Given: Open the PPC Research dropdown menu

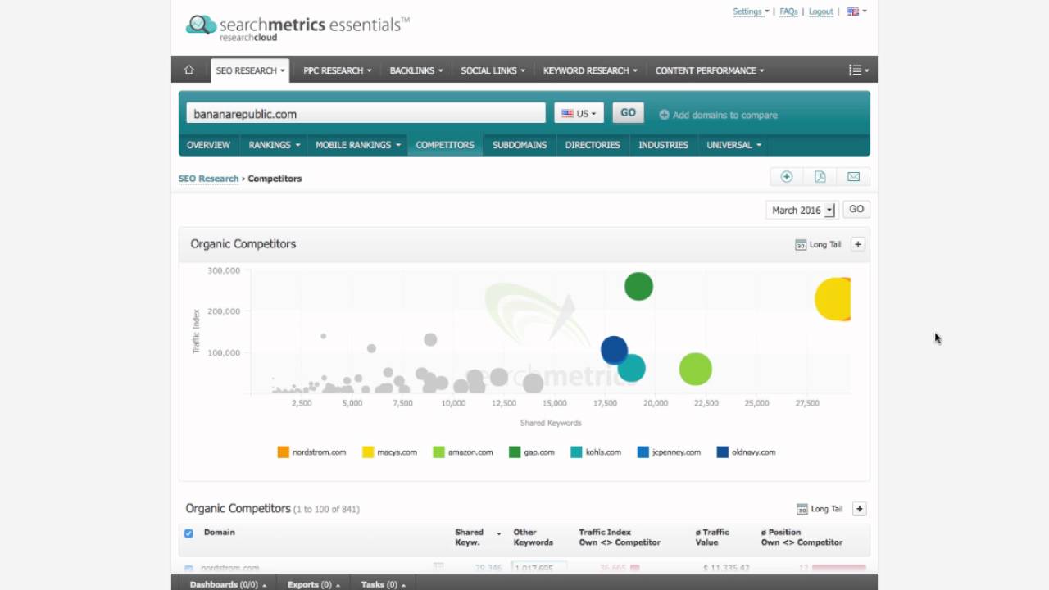Looking at the screenshot, I should tap(337, 70).
